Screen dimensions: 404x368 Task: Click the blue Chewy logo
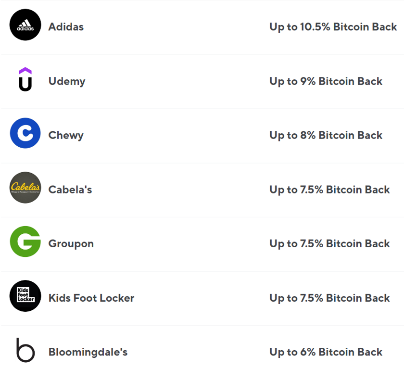tap(25, 133)
